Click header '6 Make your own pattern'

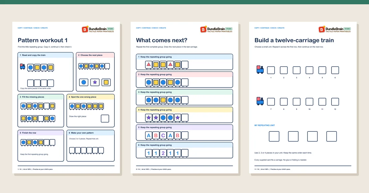pos(90,133)
